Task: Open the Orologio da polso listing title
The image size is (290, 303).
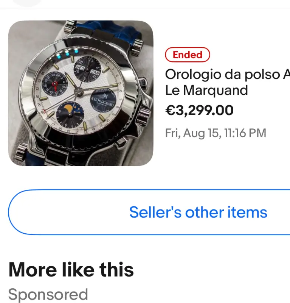Action: [x=228, y=75]
